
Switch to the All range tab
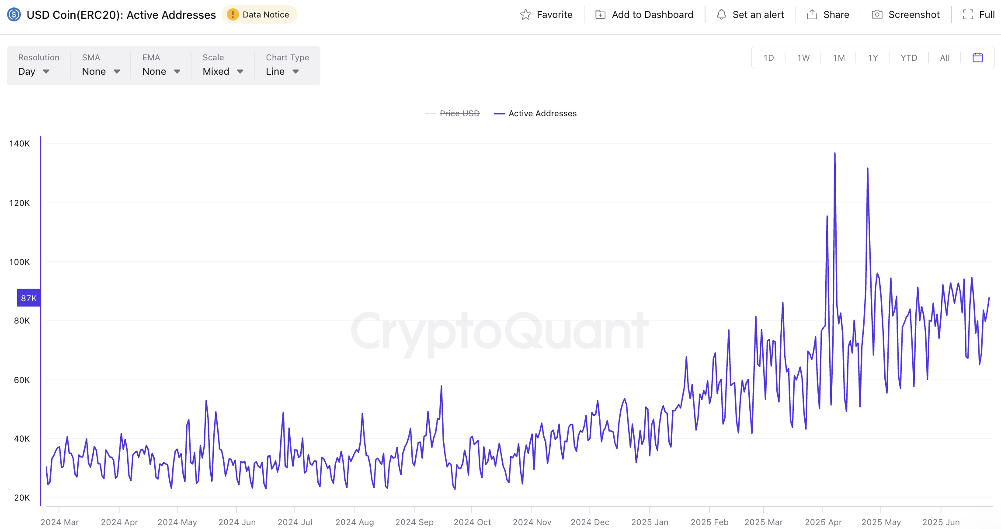point(945,58)
